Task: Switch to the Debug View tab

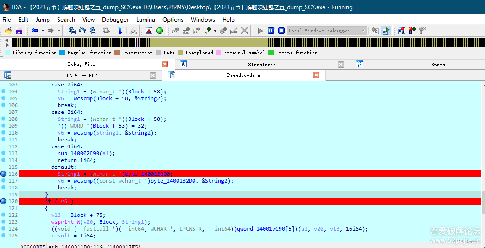Action: pos(81,65)
